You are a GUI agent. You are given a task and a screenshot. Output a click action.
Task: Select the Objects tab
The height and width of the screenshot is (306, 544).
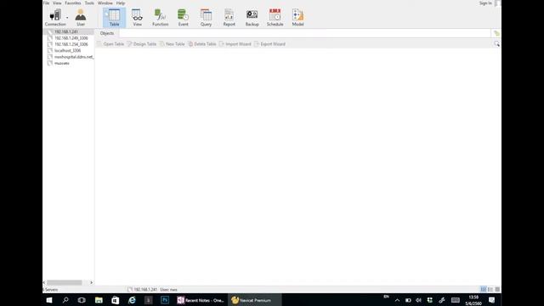pyautogui.click(x=107, y=33)
